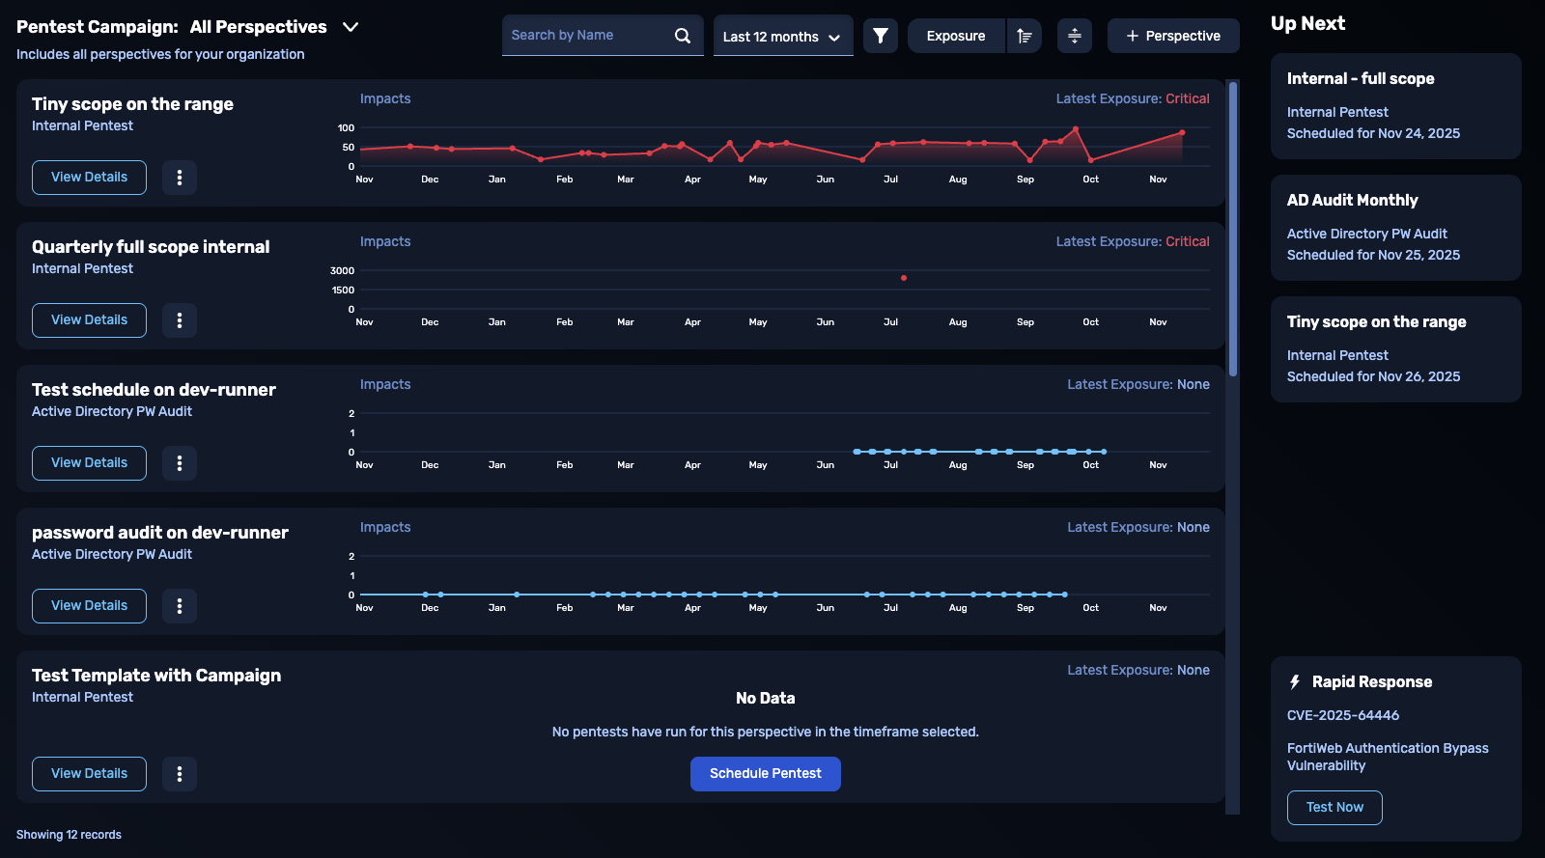Click the search magnifier icon
1545x858 pixels.
(x=683, y=36)
